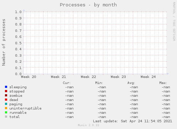Image resolution: width=177 pixels, height=129 pixels.
Task: Click the '1.0' y-axis value
Action: point(18,12)
